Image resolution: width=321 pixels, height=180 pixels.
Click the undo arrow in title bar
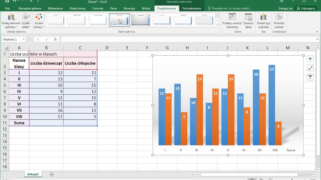(14, 1)
